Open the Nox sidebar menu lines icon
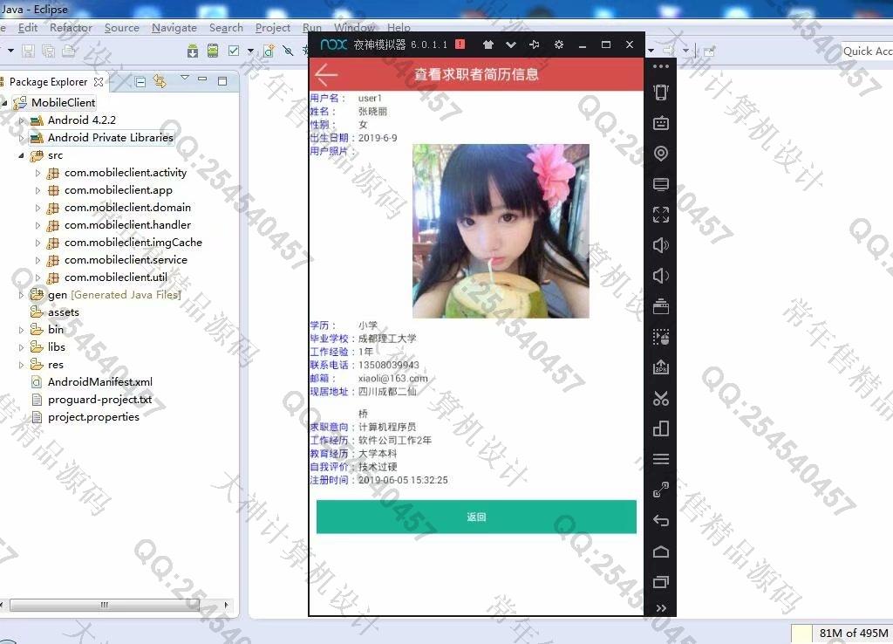The height and width of the screenshot is (644, 893). click(x=661, y=459)
